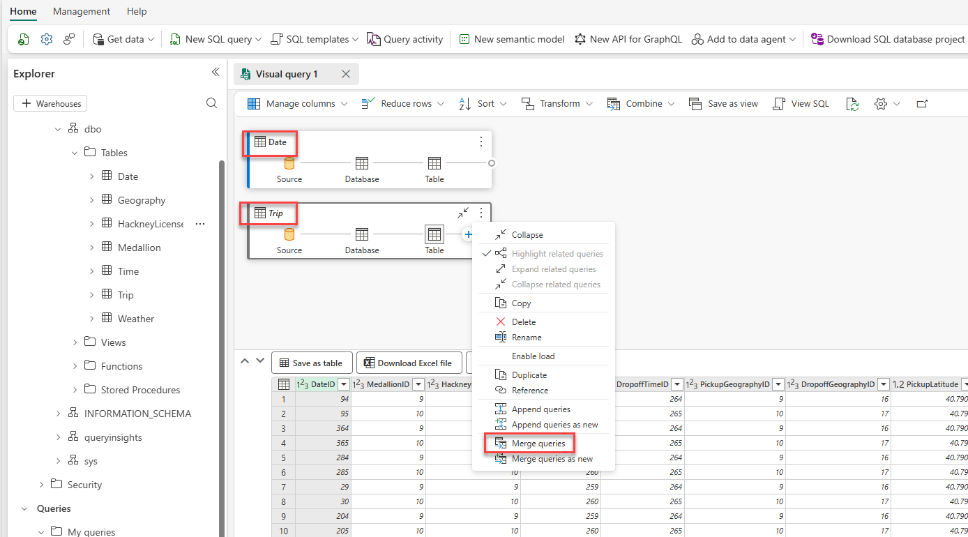This screenshot has width=968, height=537.
Task: Select the Home ribbon tab
Action: (x=23, y=11)
